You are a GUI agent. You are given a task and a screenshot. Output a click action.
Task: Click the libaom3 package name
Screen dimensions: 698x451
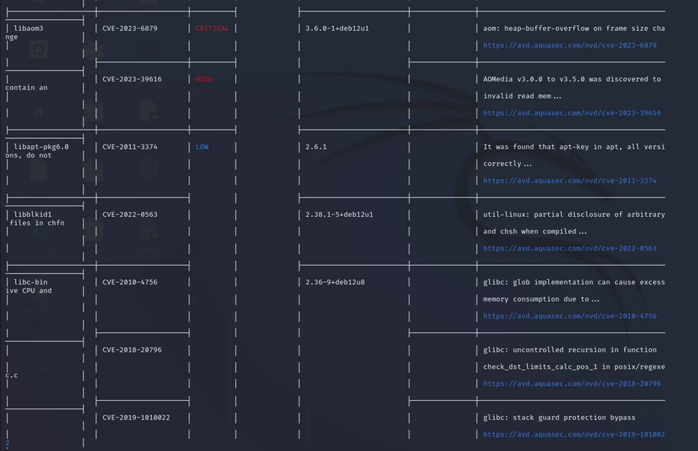(29, 29)
